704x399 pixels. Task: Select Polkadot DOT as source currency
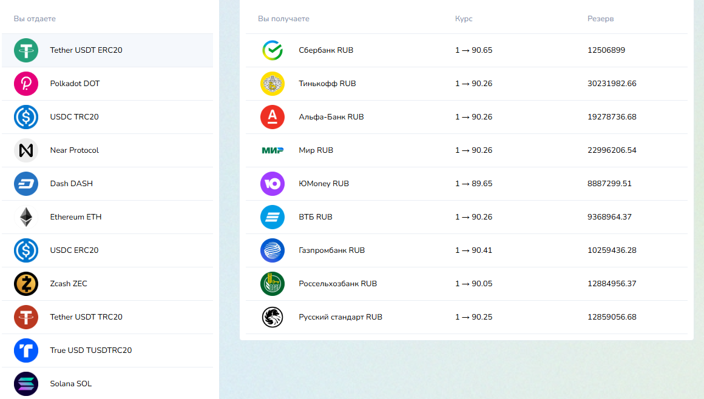point(107,84)
